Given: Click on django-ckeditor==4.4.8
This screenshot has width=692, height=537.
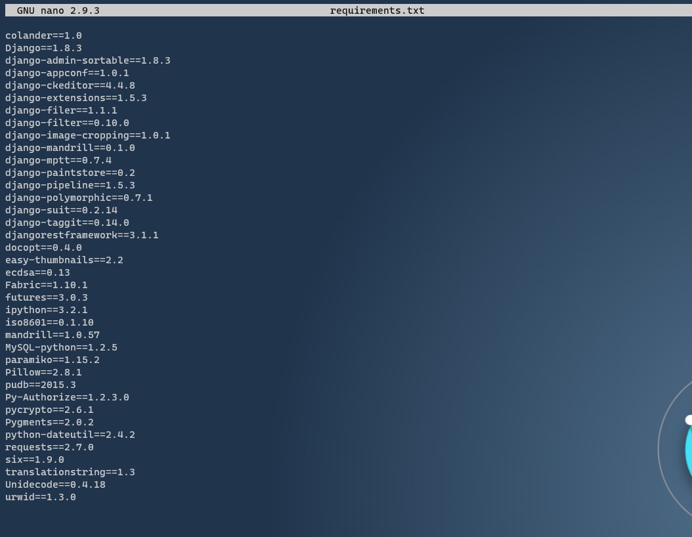Looking at the screenshot, I should [70, 85].
